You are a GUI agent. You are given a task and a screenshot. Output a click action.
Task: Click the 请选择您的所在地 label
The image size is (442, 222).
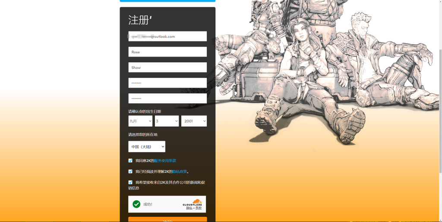point(143,135)
